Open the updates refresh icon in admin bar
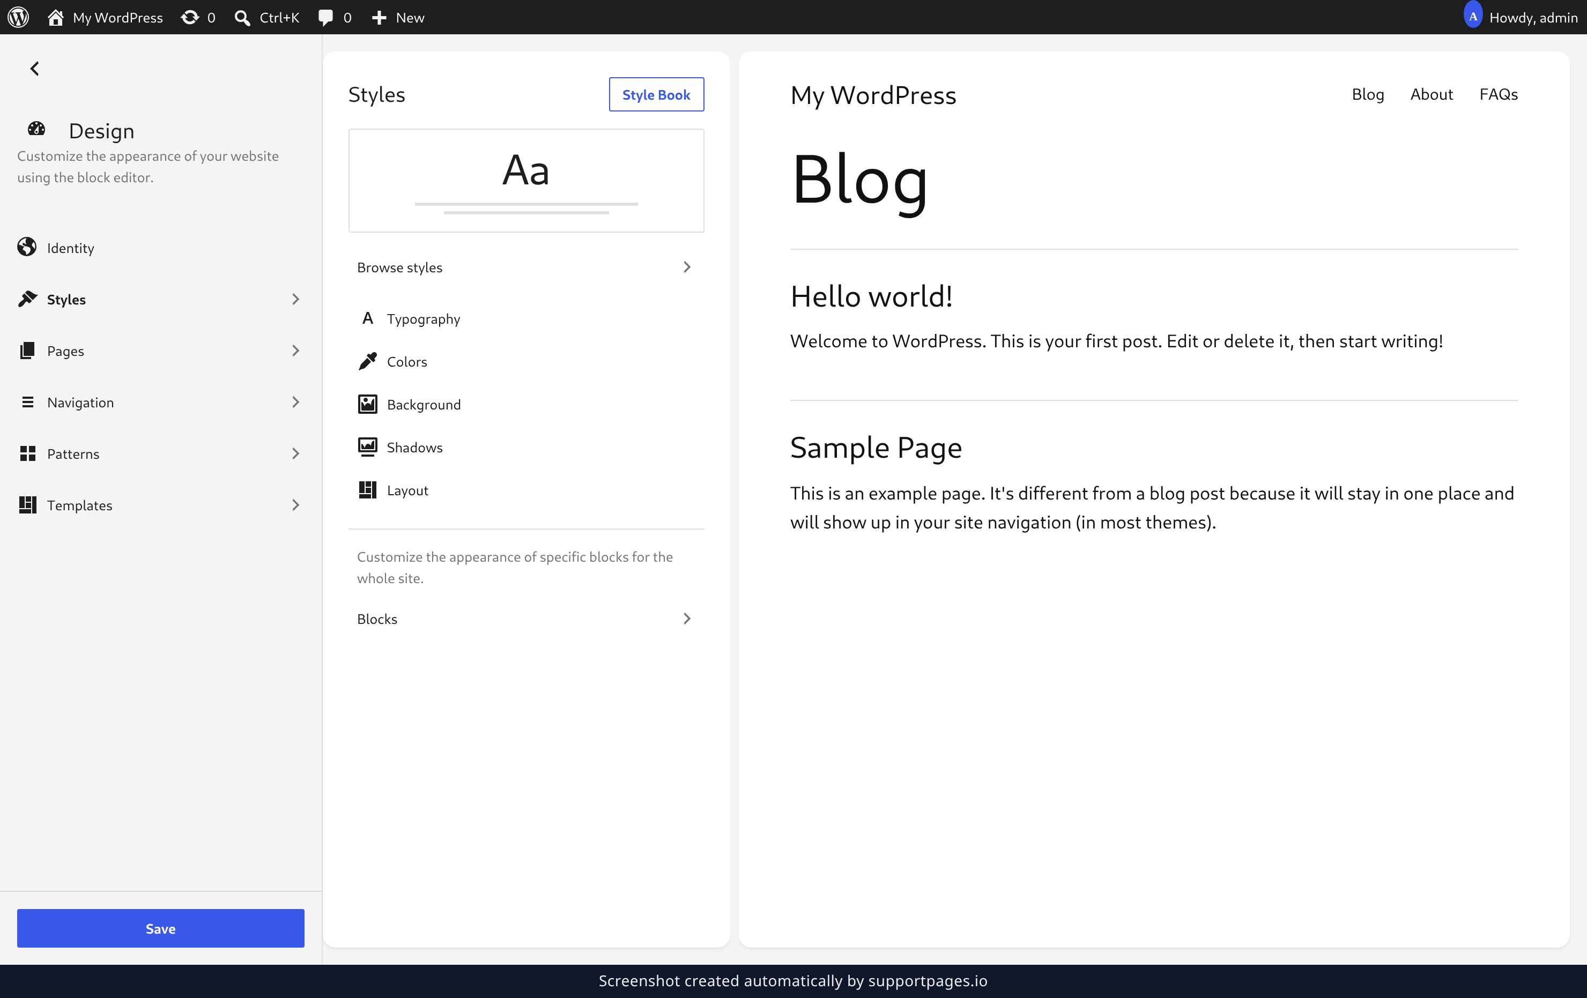 (190, 17)
